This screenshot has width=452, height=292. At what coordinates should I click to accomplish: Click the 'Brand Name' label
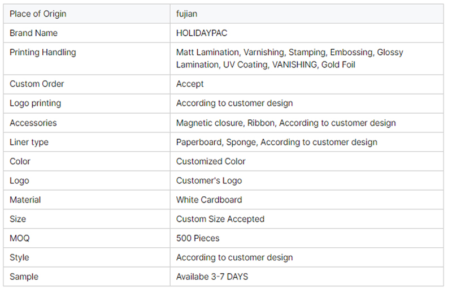[33, 33]
